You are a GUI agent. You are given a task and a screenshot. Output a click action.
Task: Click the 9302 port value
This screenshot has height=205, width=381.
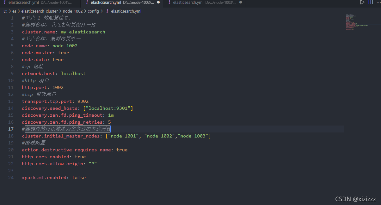[x=83, y=101]
